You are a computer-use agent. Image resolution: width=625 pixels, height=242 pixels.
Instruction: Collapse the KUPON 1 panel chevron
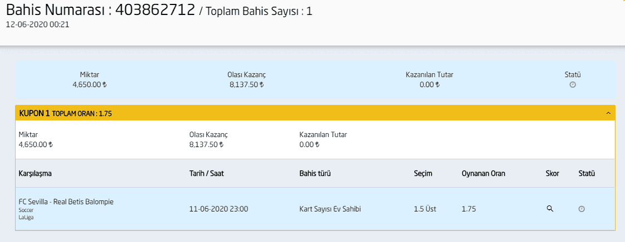point(608,113)
